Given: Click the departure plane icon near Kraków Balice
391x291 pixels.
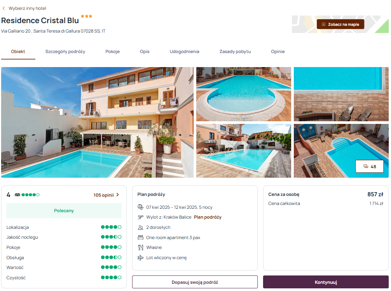Looking at the screenshot, I should click(x=140, y=217).
